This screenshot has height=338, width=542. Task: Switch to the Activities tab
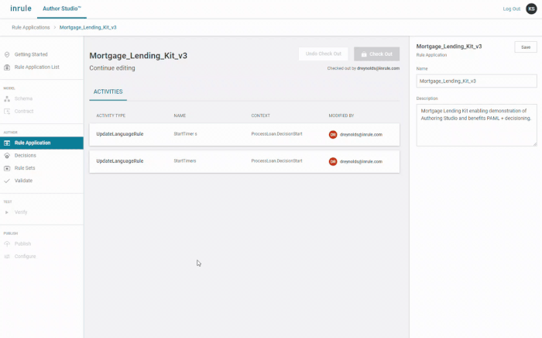point(108,91)
